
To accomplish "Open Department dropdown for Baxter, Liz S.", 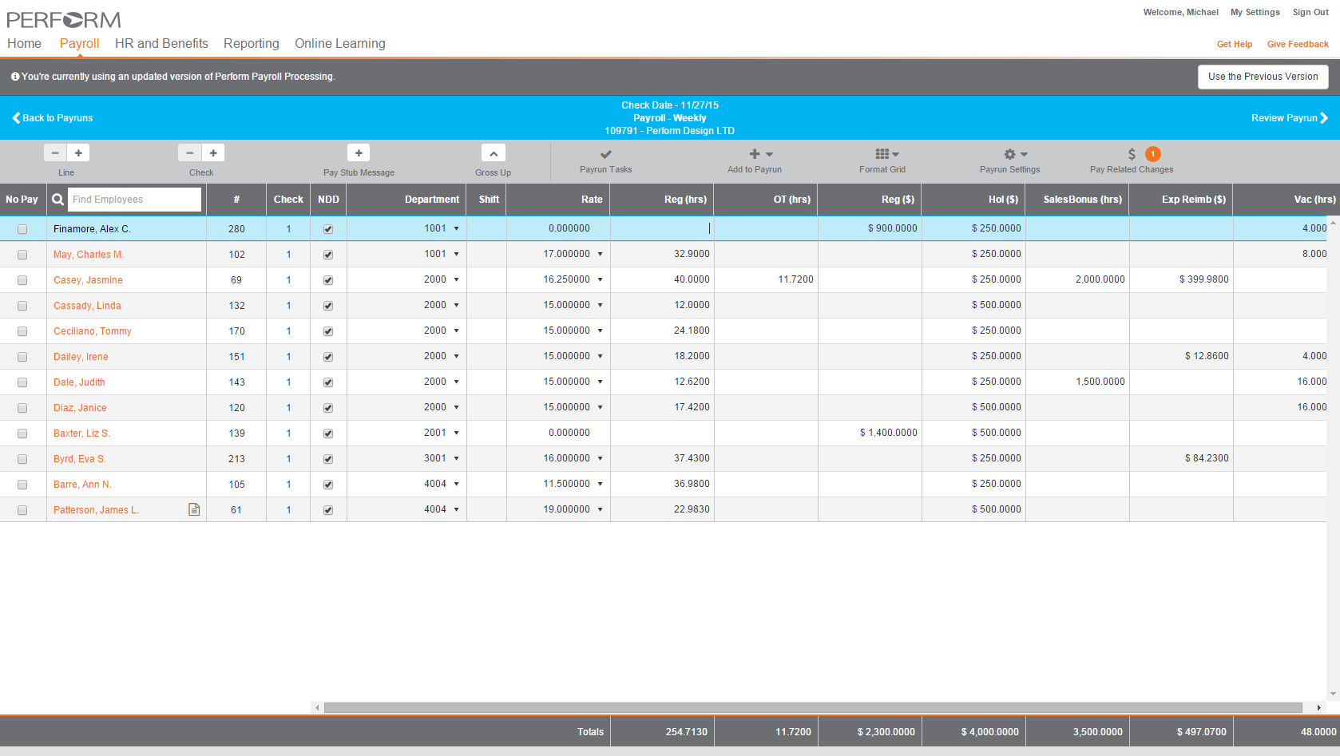I will pos(457,433).
